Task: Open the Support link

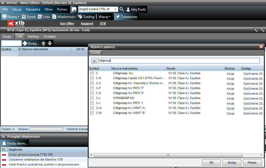Action: [x=87, y=23]
